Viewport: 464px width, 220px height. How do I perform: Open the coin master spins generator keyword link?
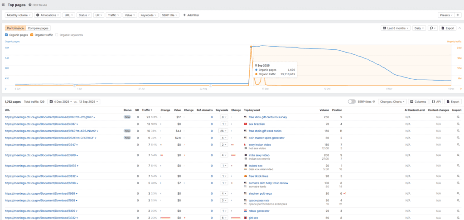coord(266,138)
